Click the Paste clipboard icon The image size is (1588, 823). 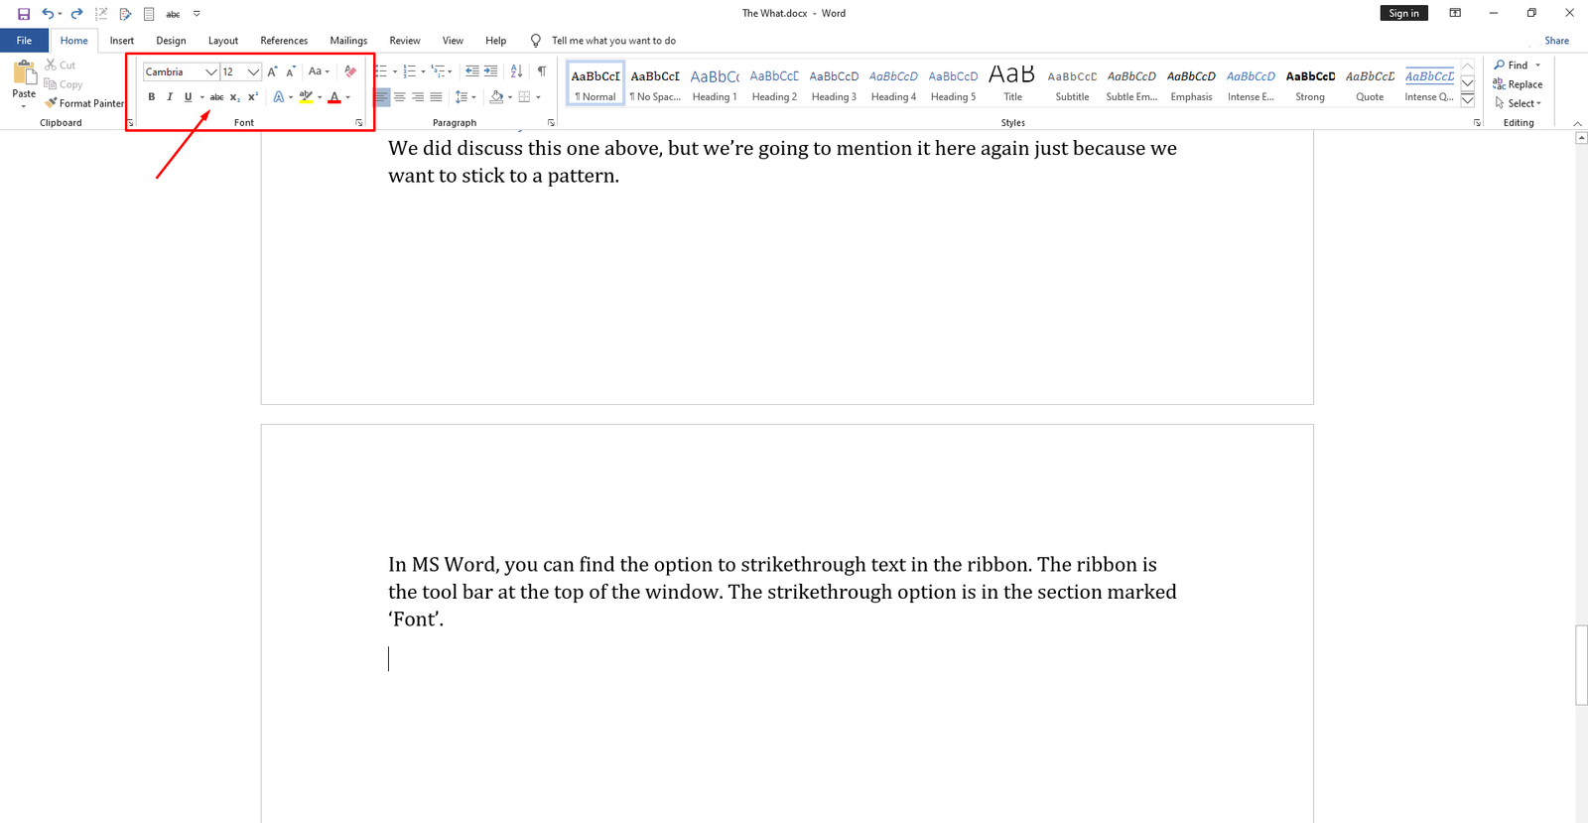coord(24,73)
